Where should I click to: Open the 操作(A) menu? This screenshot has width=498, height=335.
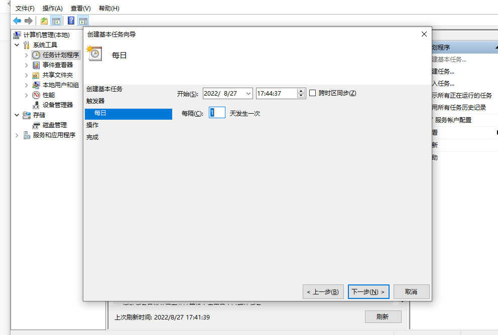coord(52,9)
